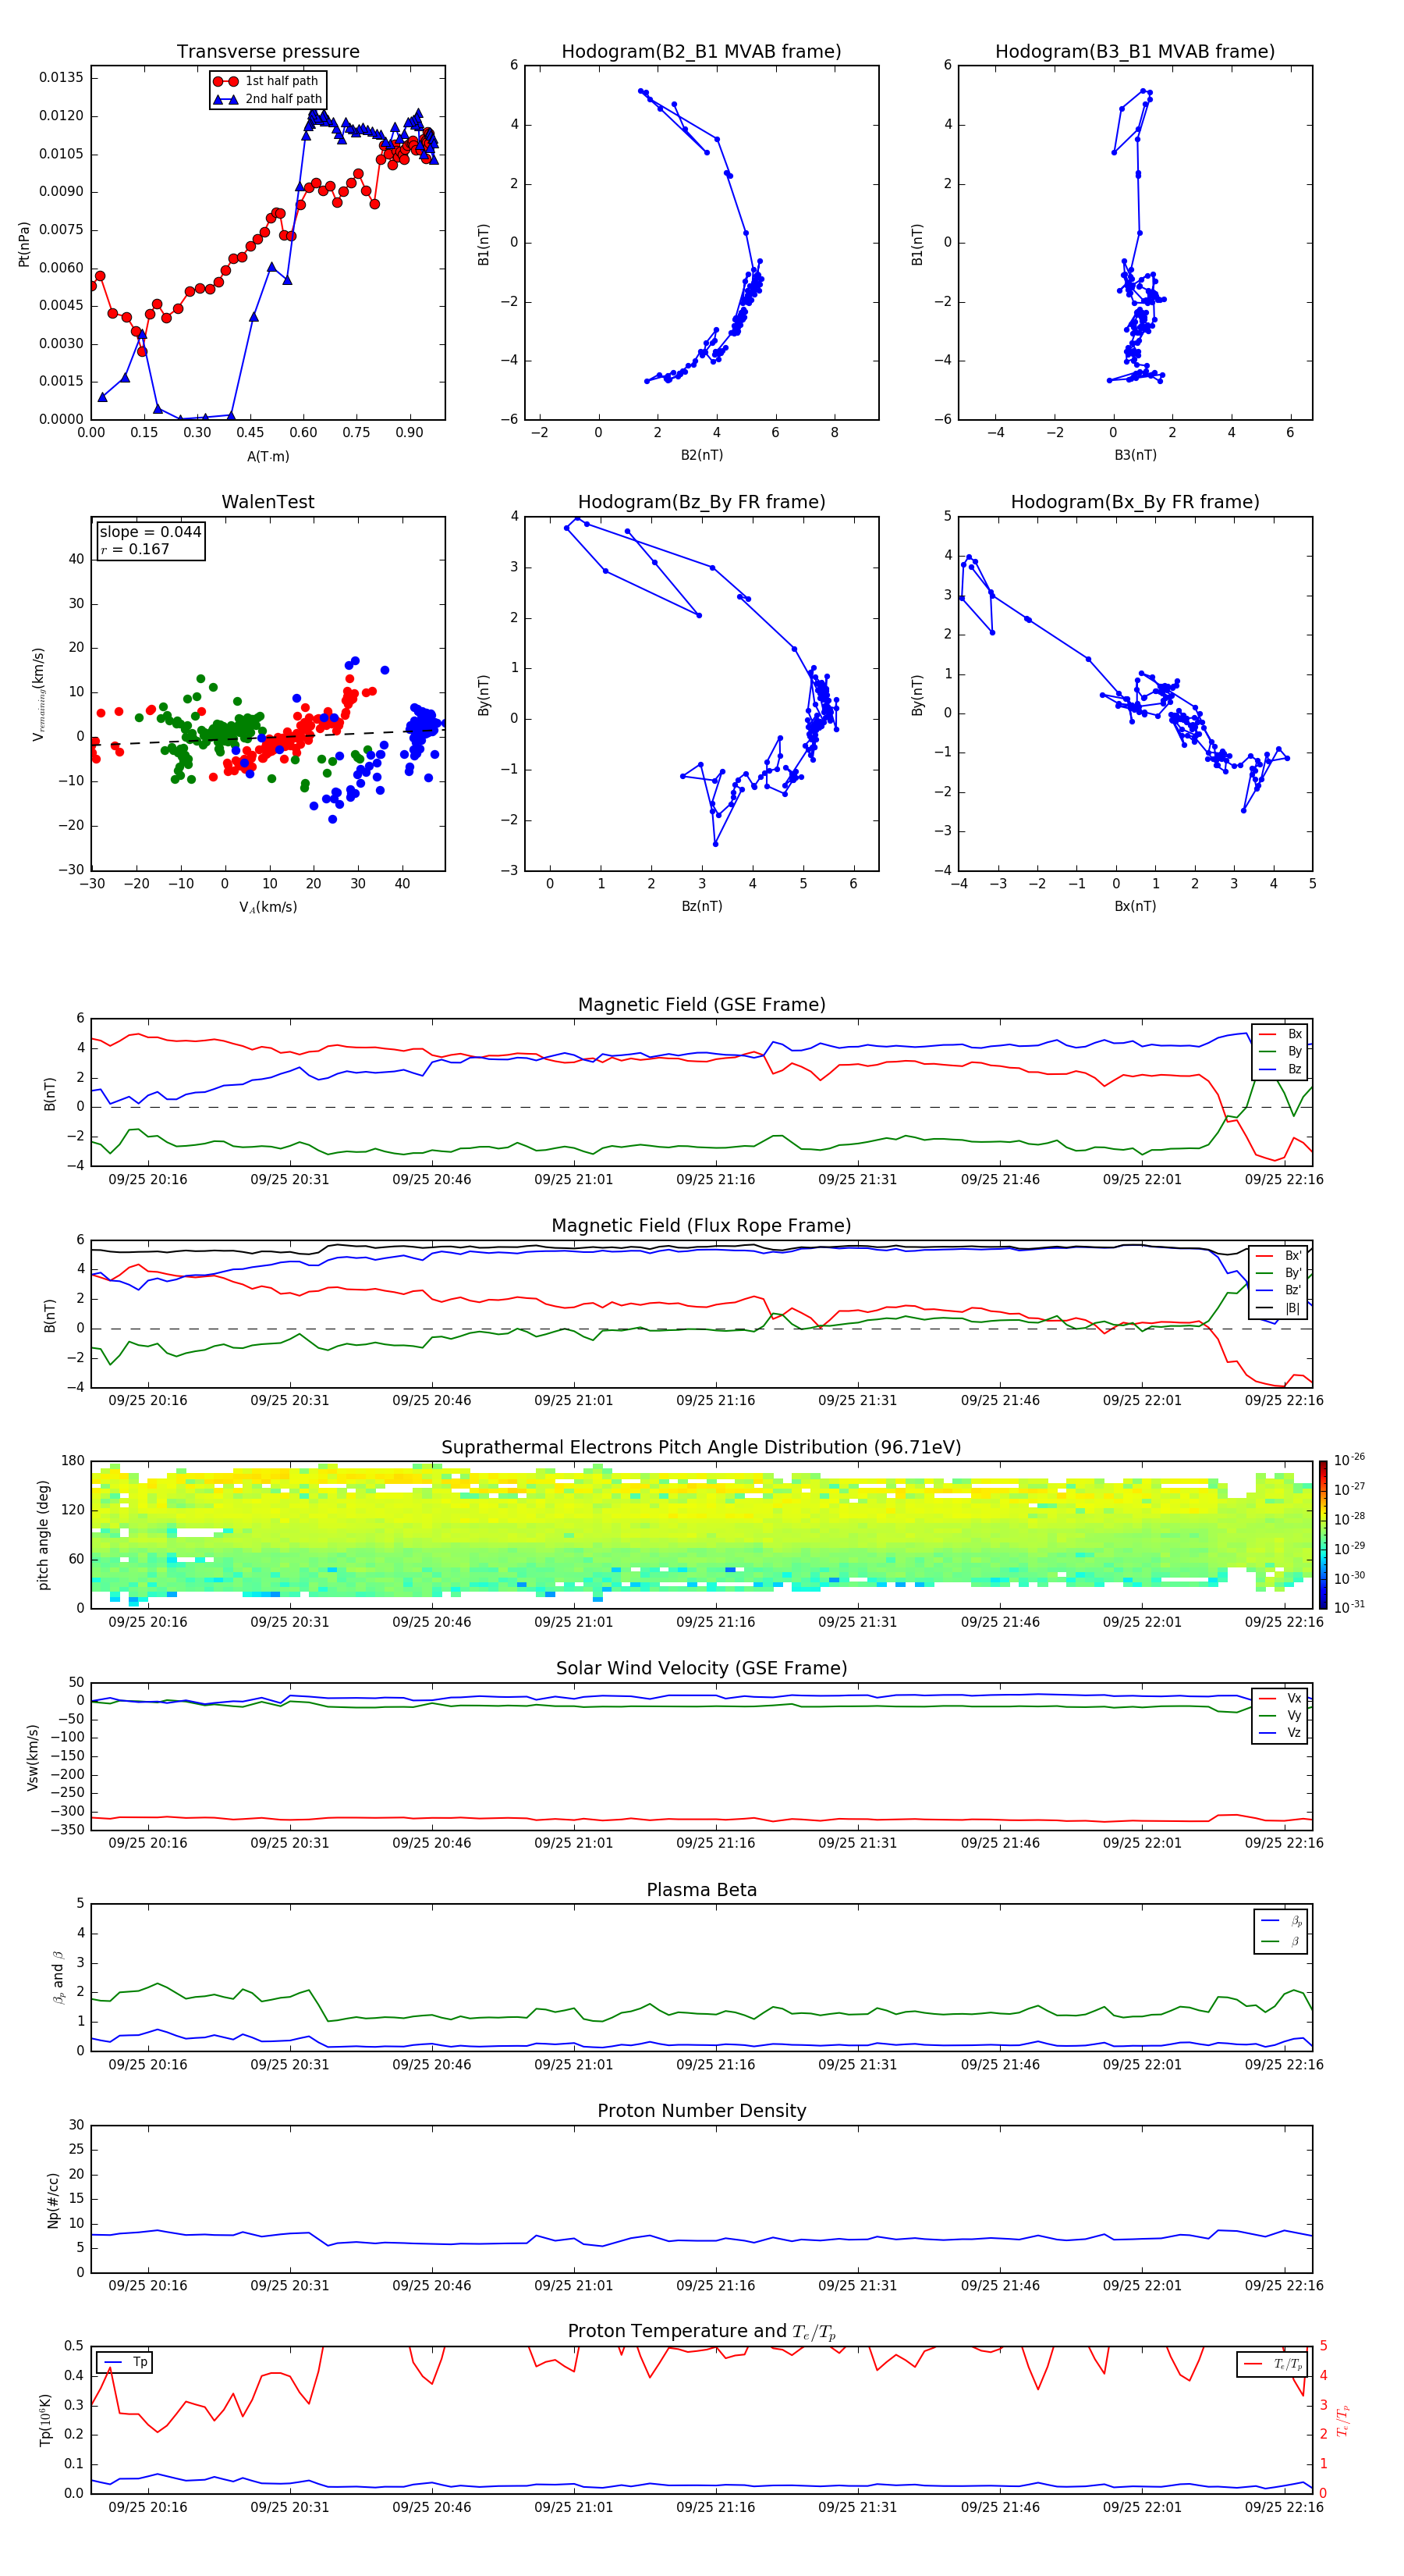Image resolution: width=1404 pixels, height=2576 pixels.
Task: Click the "Np(#/cc)" y-axis label
Action: coord(53,2199)
